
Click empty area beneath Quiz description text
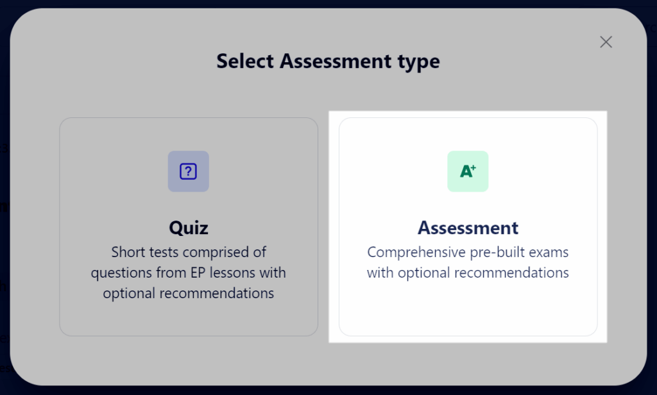189,318
